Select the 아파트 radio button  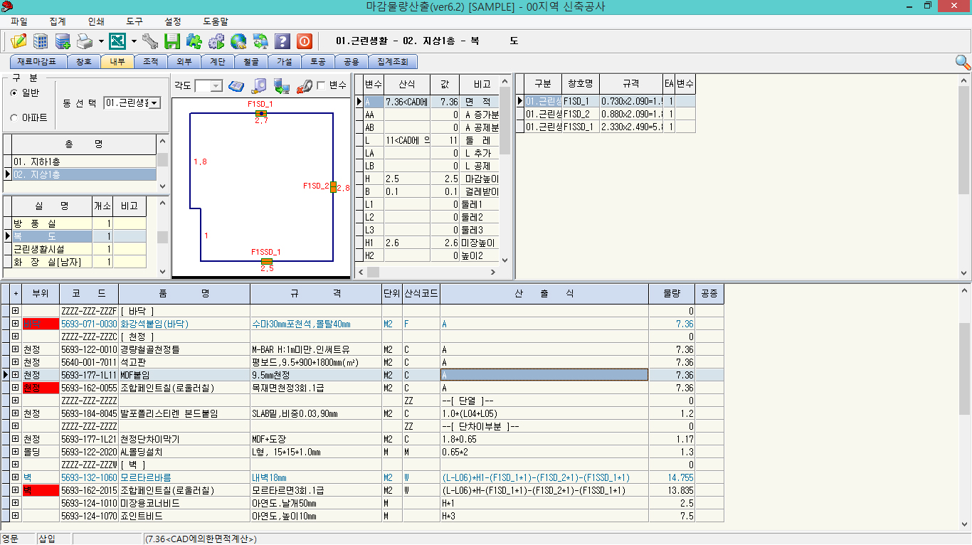[14, 117]
